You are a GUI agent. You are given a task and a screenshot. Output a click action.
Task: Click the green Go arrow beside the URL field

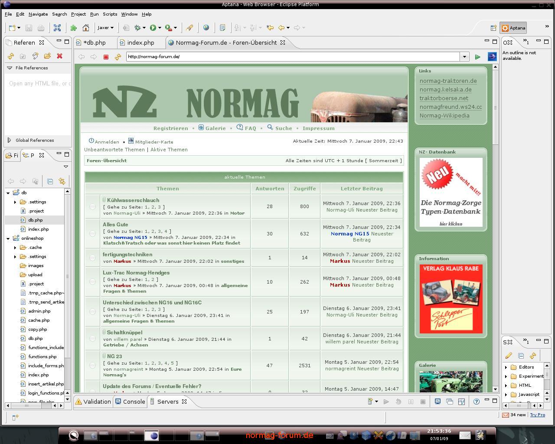tap(477, 57)
